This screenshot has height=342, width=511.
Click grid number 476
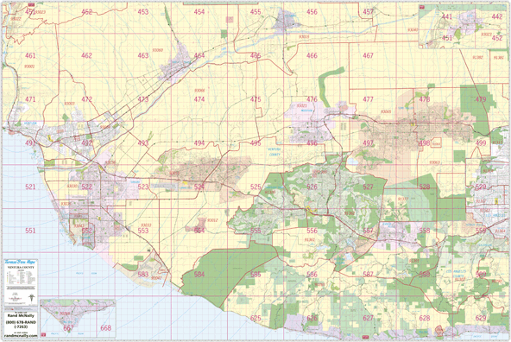coord(312,99)
